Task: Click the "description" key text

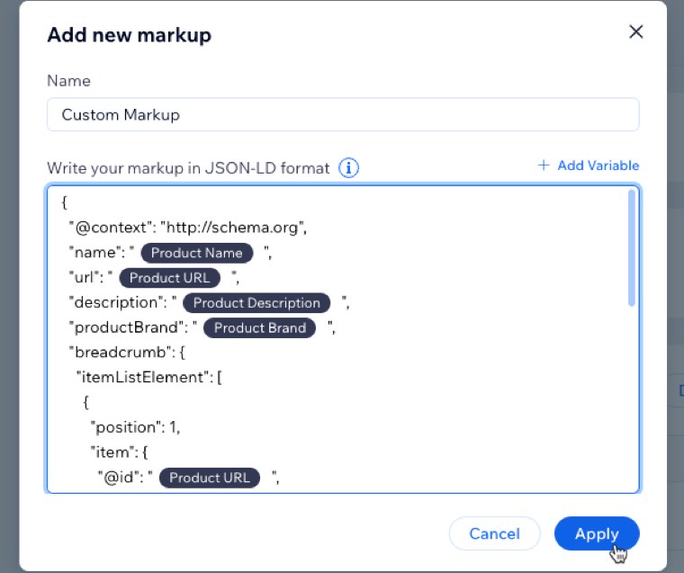Action: (x=115, y=302)
